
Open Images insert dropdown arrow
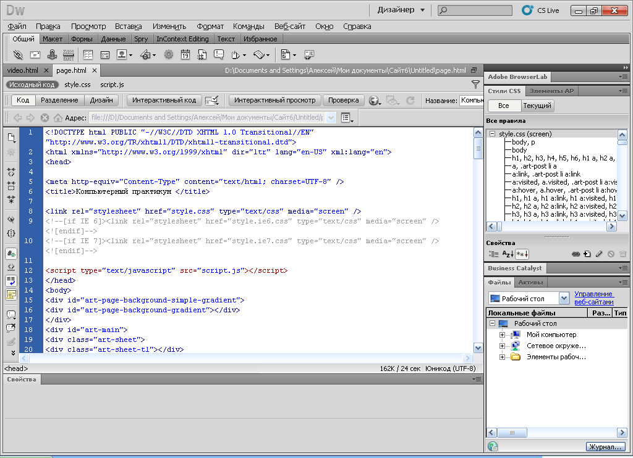click(x=130, y=55)
